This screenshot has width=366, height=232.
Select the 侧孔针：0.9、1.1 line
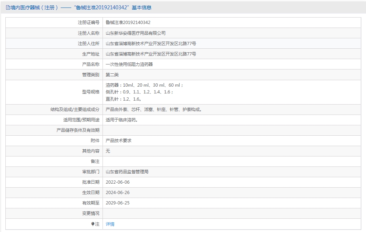(x=139, y=92)
